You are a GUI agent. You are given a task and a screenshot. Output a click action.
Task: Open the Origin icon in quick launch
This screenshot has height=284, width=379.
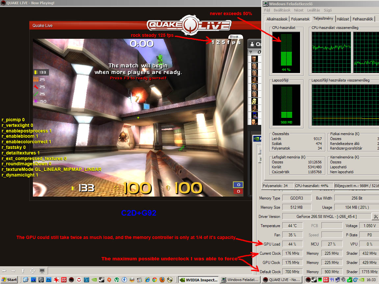[x=109, y=280]
